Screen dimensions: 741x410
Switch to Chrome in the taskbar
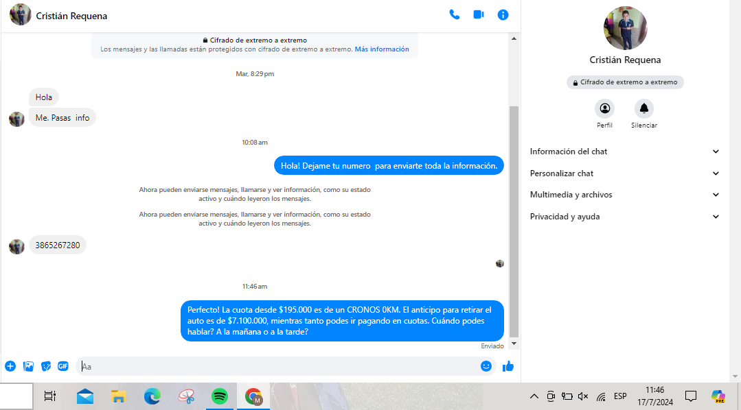pos(254,396)
